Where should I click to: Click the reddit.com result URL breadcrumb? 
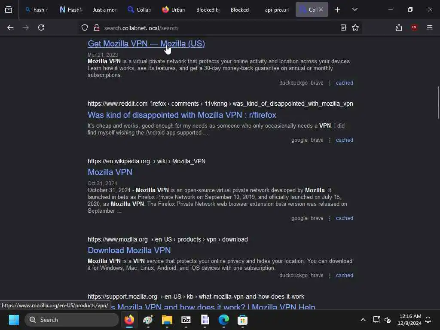pos(220,104)
